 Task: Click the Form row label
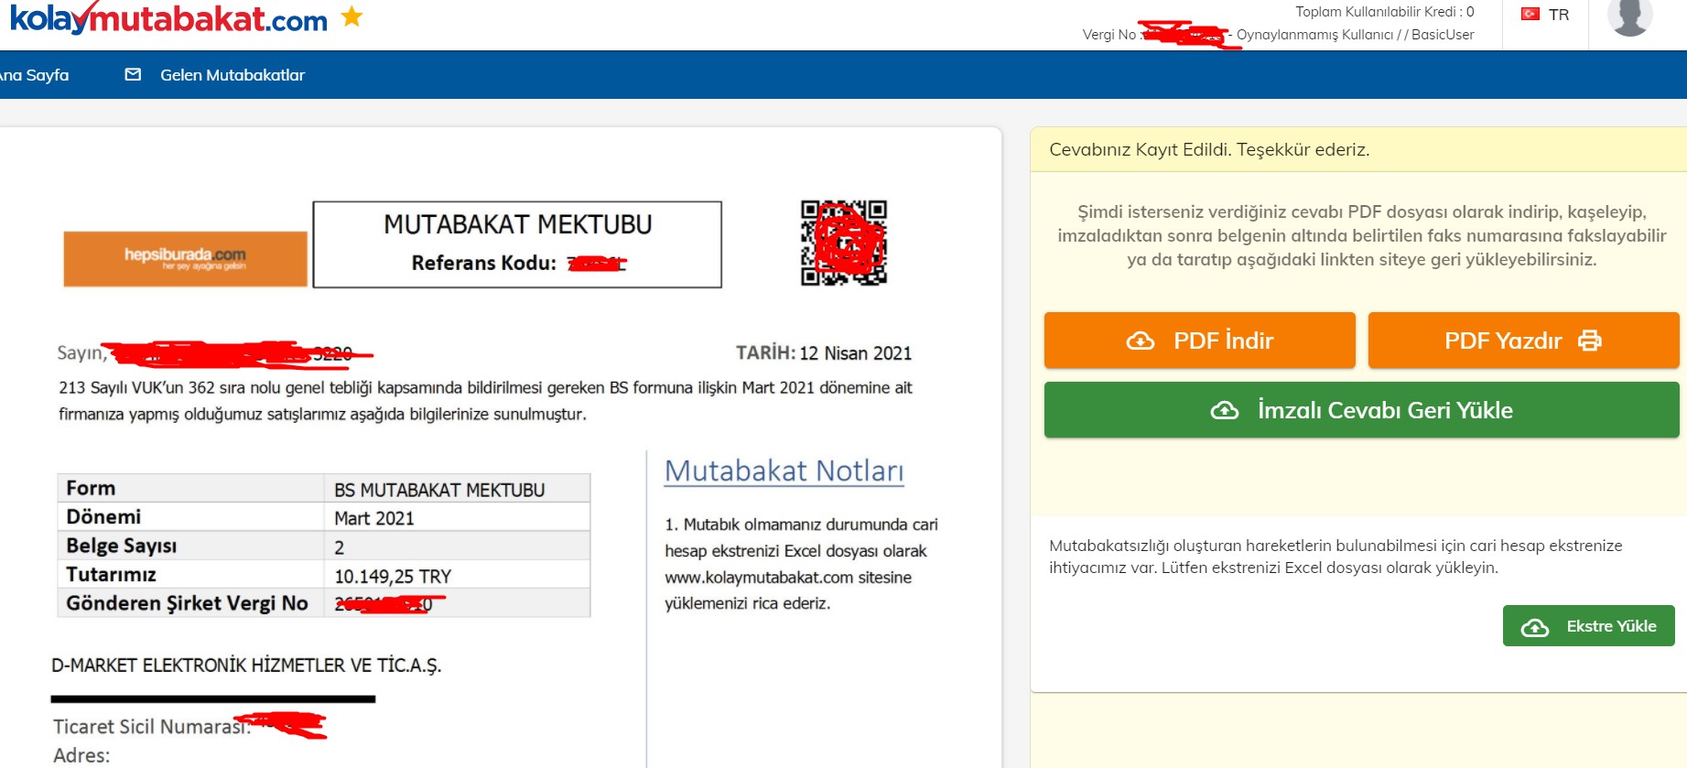91,488
